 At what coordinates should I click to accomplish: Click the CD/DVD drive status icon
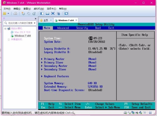click(x=129, y=113)
